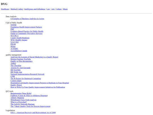Click the CFIR link
153x115 pixels.
12,76
